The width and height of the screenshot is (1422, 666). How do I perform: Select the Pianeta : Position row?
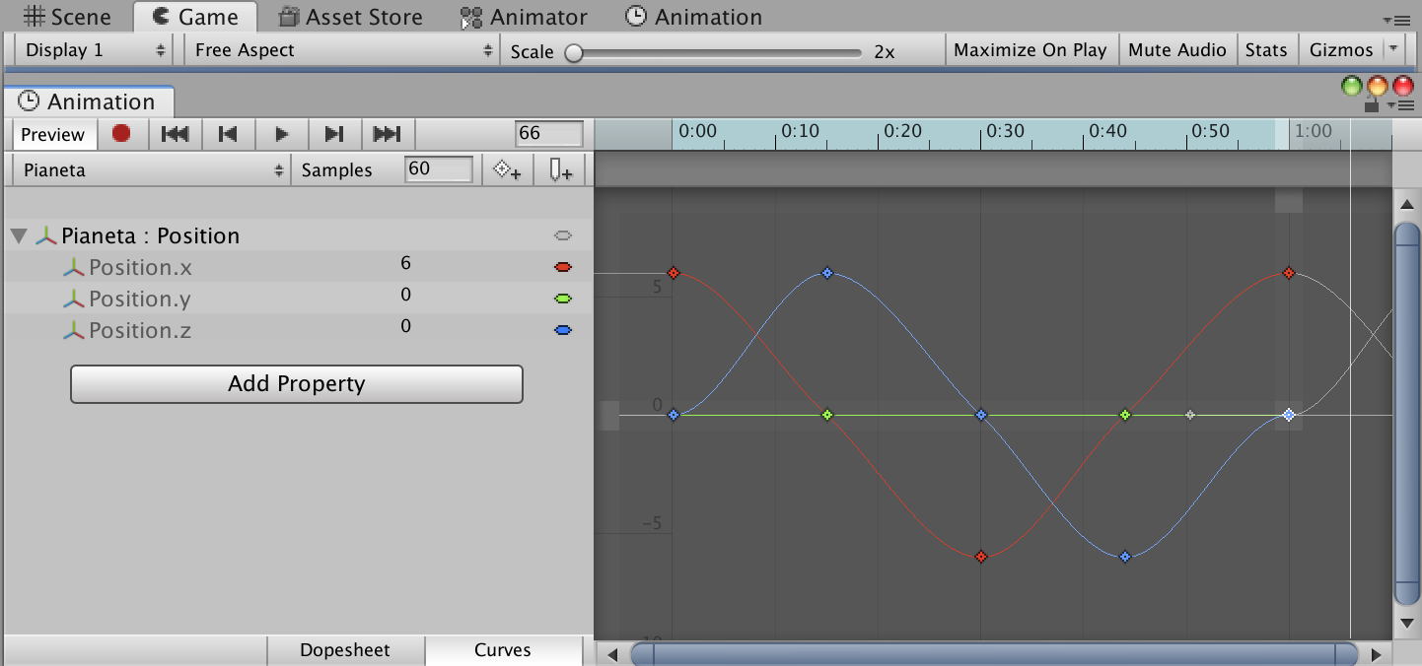[296, 235]
